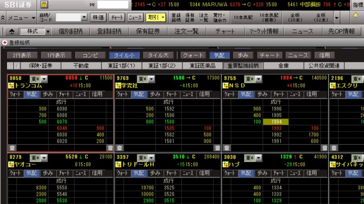Switch to 1行表示 view mode
Viewport: 364px width, 204px height.
[56, 55]
